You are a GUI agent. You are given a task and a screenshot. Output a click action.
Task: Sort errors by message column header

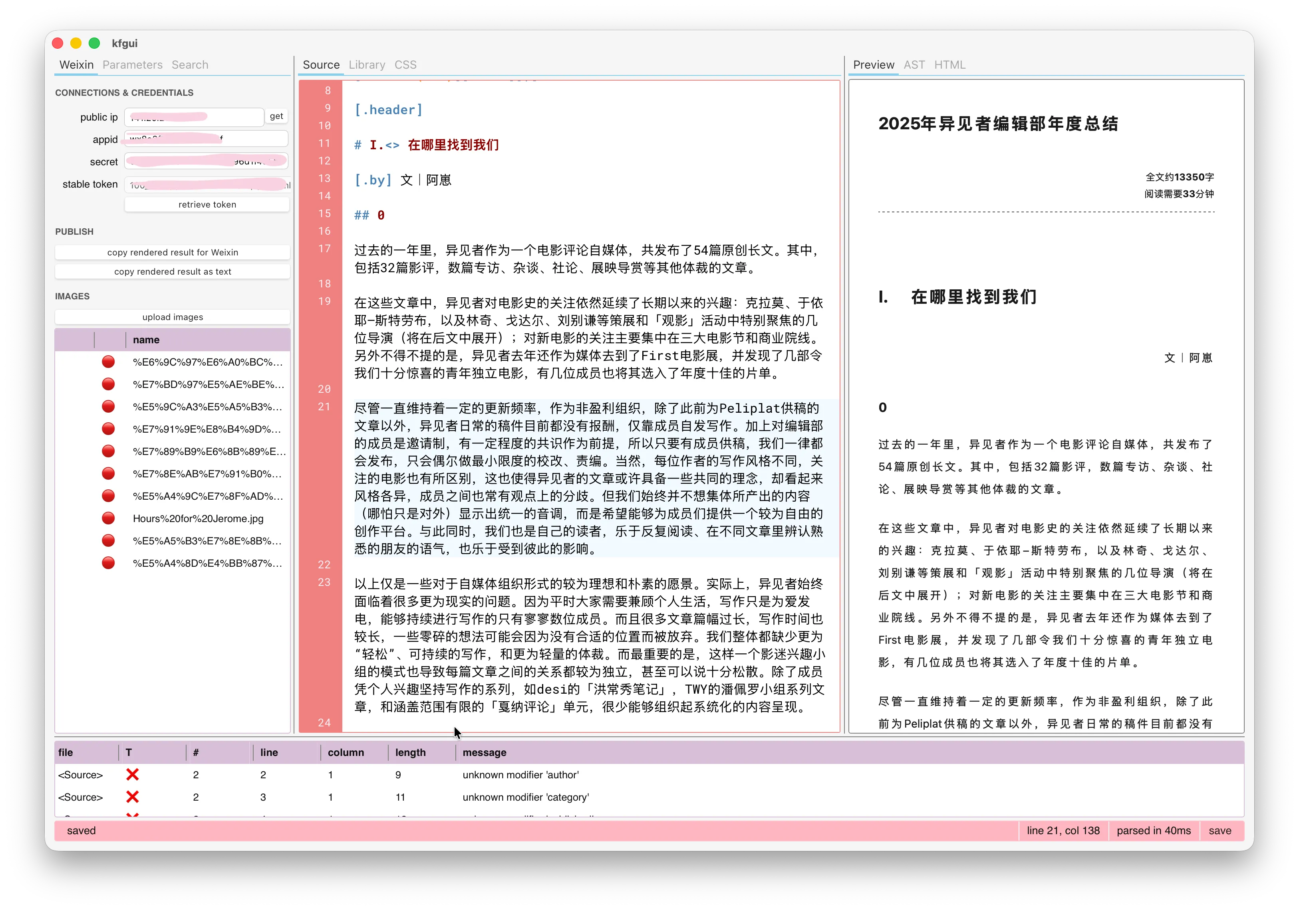pyautogui.click(x=484, y=752)
